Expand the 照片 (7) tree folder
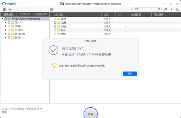The height and width of the screenshot is (118, 181). tap(6, 23)
